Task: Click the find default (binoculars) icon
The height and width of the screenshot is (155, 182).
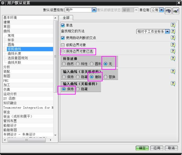Action: pos(168,11)
